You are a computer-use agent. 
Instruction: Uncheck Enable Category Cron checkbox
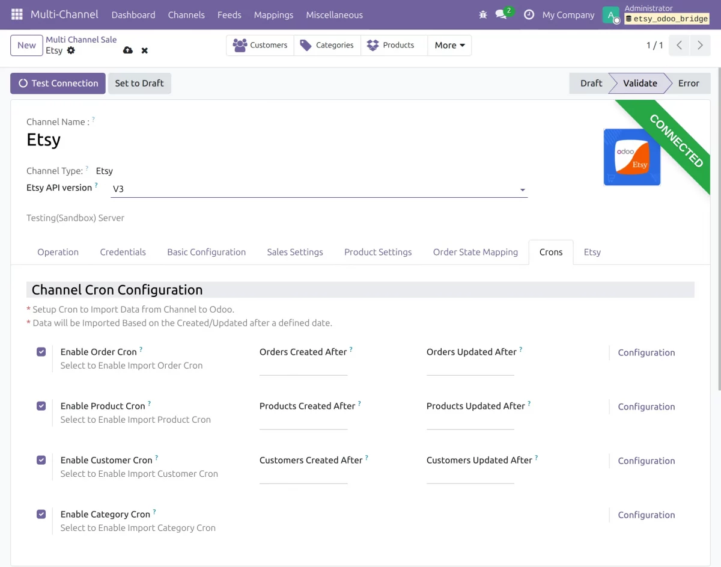click(41, 514)
